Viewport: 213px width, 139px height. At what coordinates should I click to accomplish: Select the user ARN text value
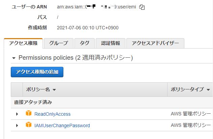tap(96, 7)
